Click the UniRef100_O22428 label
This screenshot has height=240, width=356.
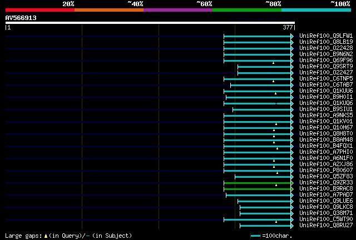(x=326, y=48)
